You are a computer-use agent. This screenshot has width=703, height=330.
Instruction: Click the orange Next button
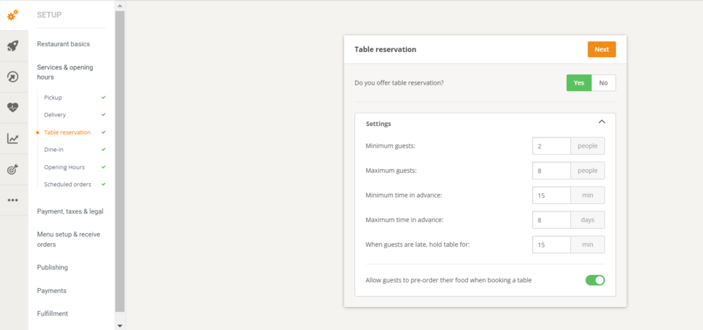click(602, 49)
